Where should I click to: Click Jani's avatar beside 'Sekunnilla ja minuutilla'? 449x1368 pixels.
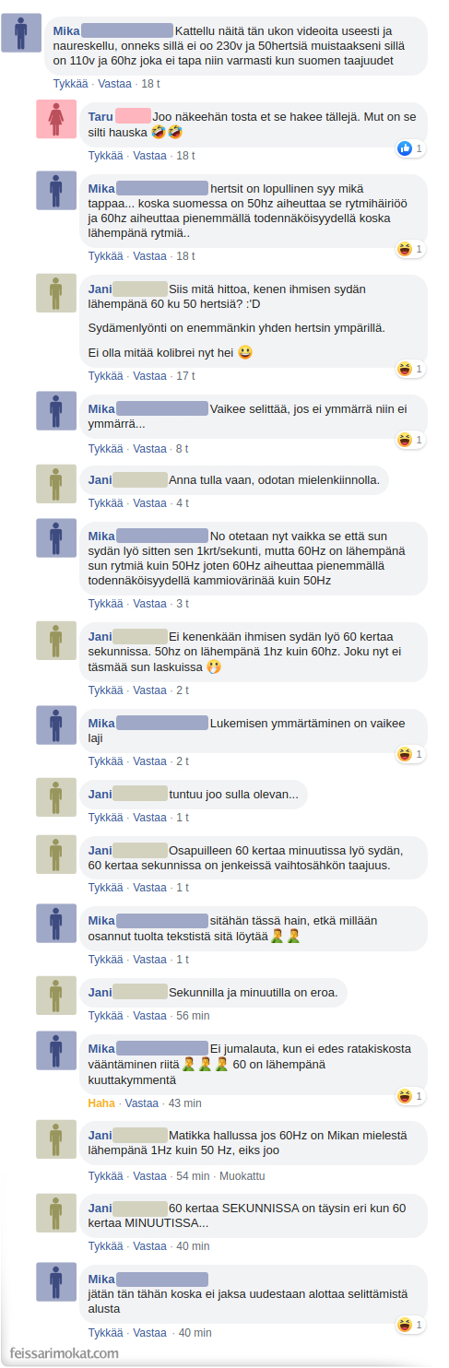tap(55, 996)
